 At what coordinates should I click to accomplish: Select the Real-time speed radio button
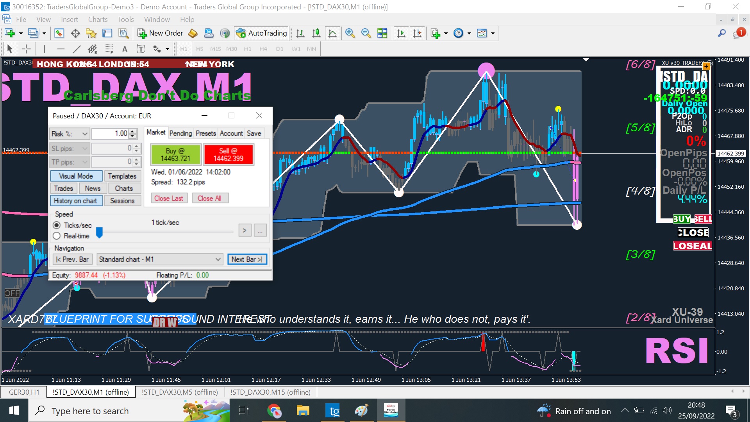pos(57,236)
